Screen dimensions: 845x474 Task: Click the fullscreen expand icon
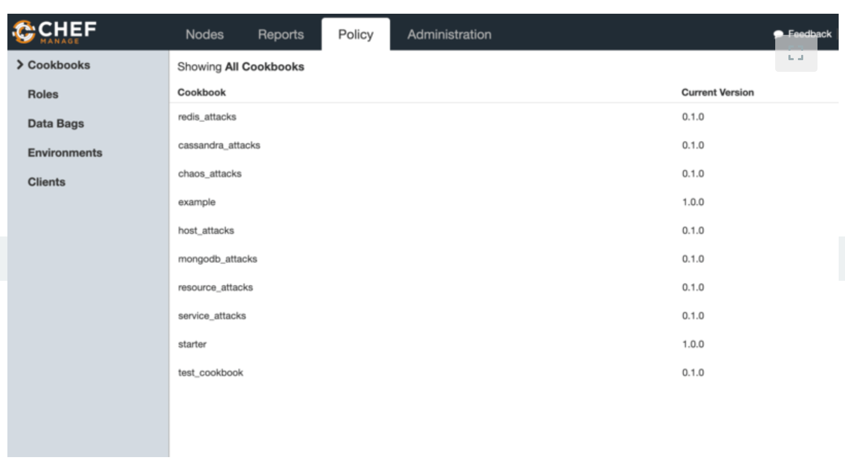tap(795, 54)
